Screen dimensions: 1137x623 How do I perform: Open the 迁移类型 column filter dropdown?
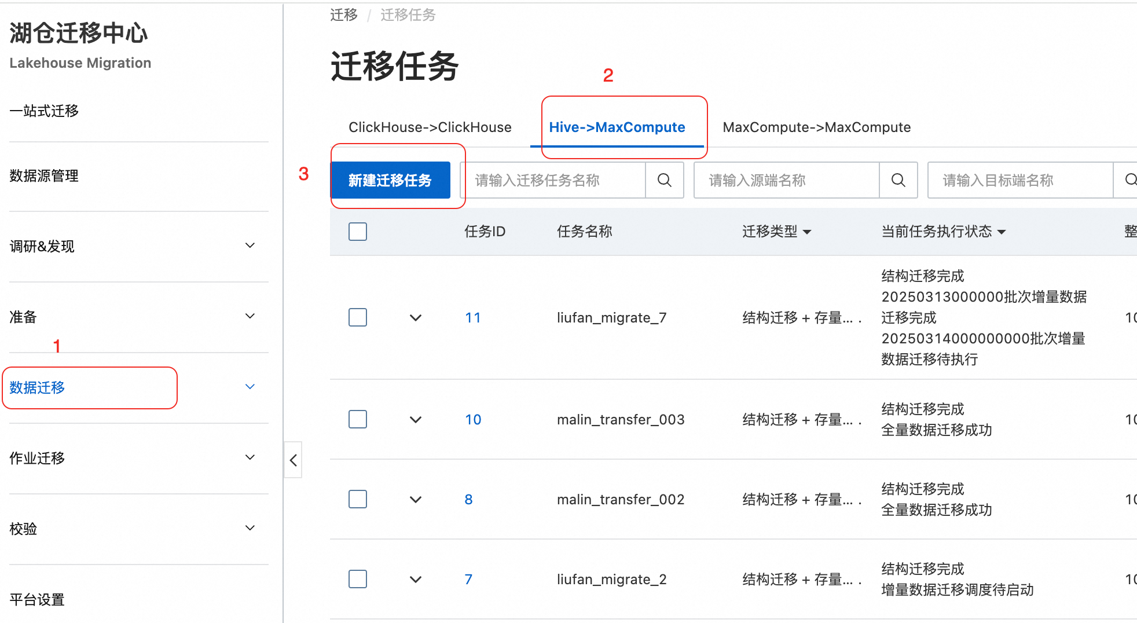807,232
